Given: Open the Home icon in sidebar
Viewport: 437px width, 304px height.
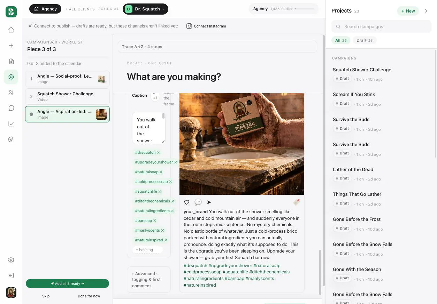Looking at the screenshot, I should click(11, 30).
